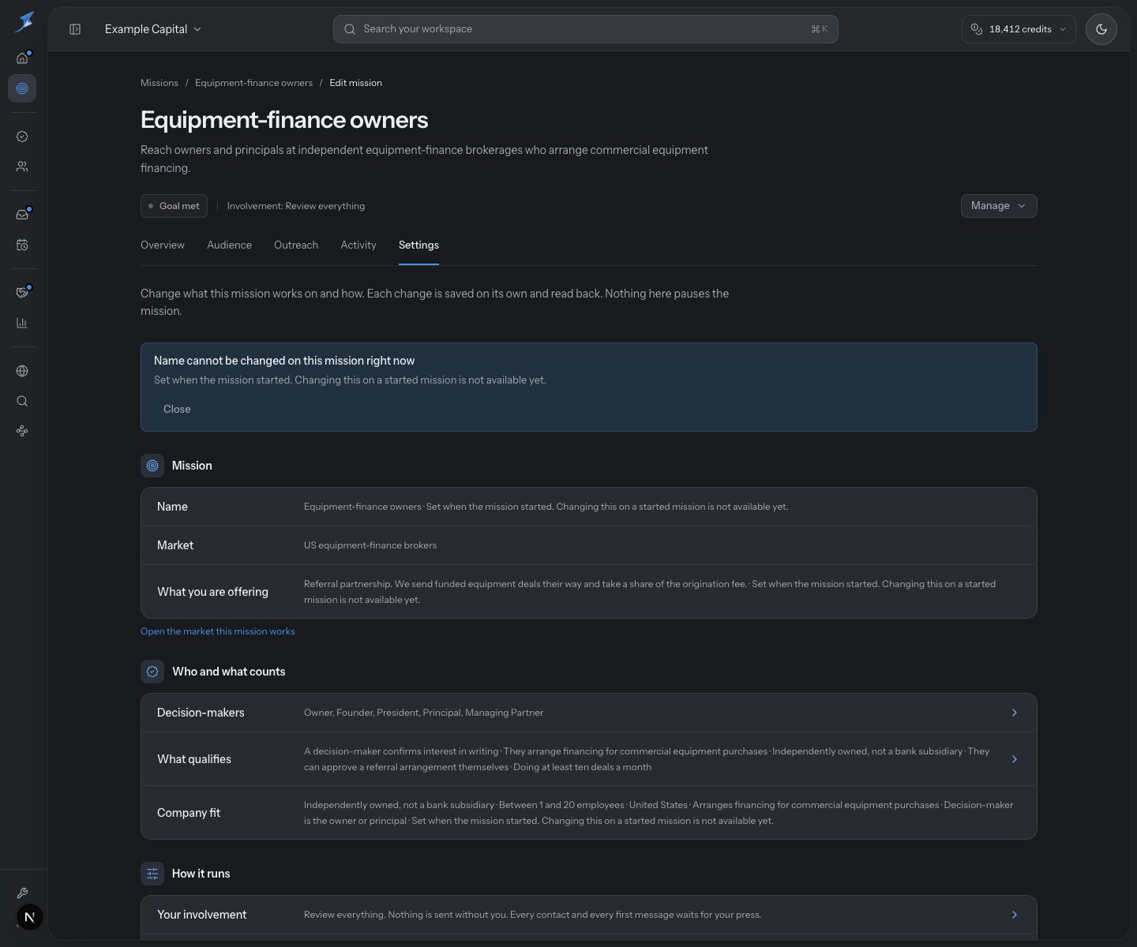The height and width of the screenshot is (947, 1137).
Task: Expand the Your involvement row chevron
Action: click(x=1015, y=915)
